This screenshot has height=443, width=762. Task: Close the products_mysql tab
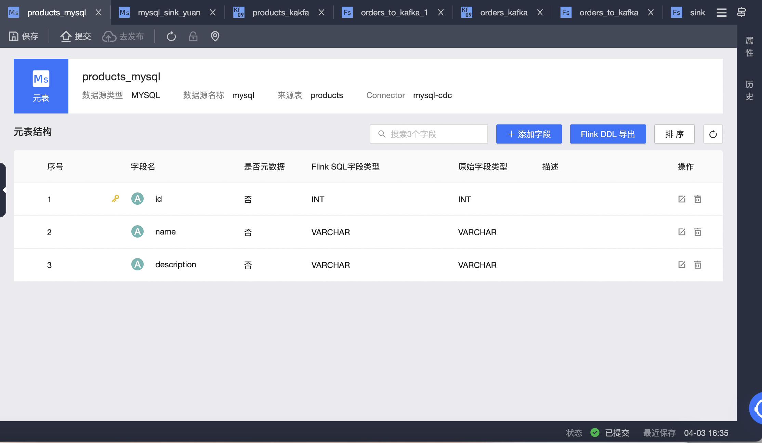click(98, 13)
